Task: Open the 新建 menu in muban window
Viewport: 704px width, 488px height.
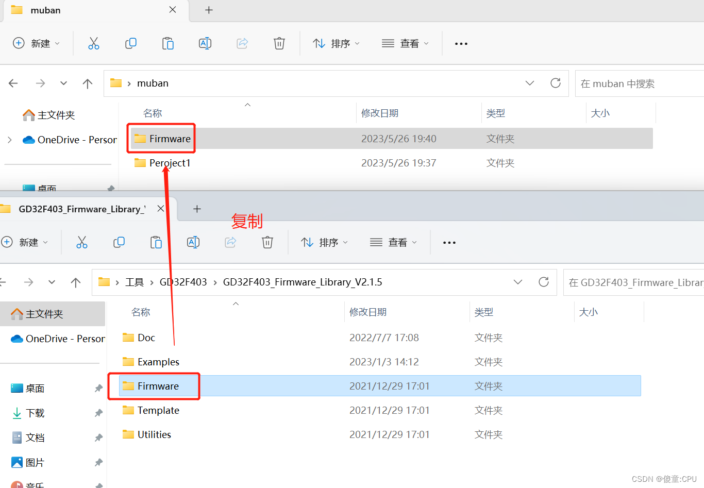Action: 36,43
